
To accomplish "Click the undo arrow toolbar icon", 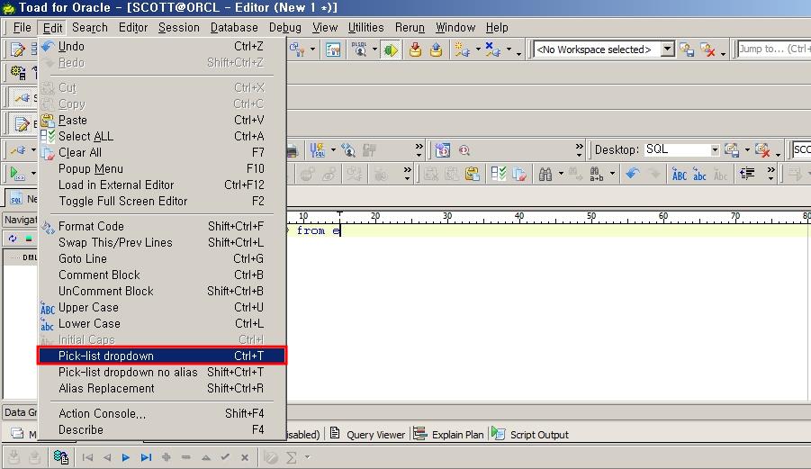I will click(x=632, y=174).
